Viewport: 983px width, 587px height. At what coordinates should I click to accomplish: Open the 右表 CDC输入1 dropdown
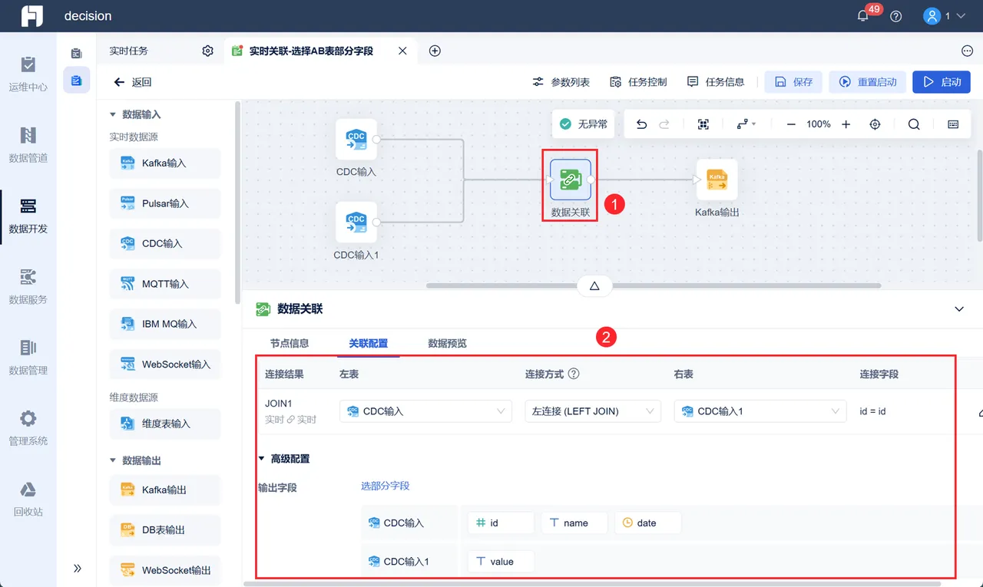[760, 411]
